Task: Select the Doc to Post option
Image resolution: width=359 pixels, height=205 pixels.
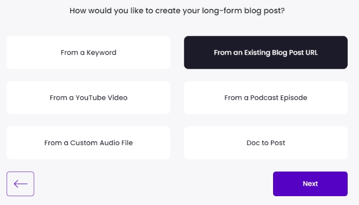Action: [266, 143]
